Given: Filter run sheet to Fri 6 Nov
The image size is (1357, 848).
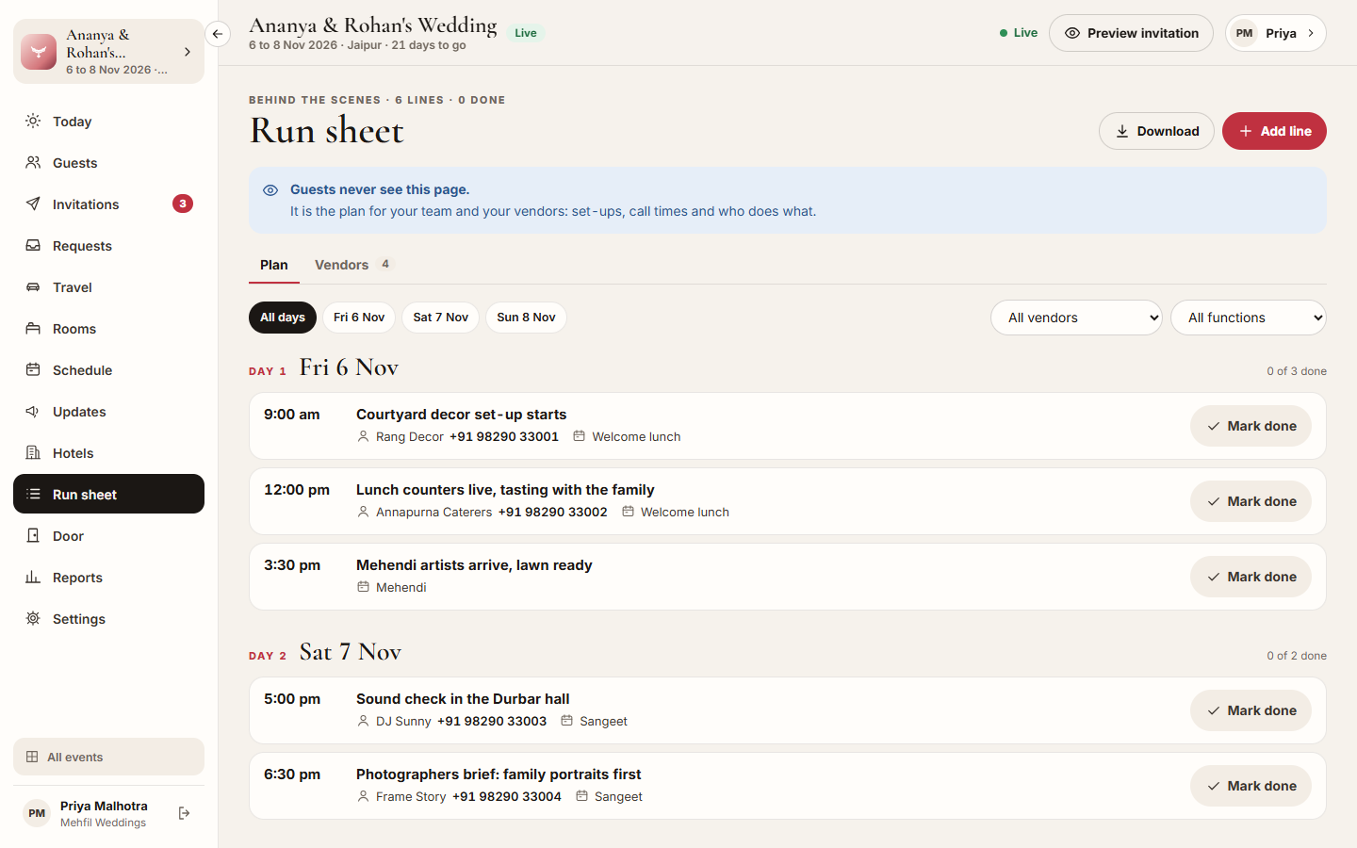Looking at the screenshot, I should tap(359, 318).
